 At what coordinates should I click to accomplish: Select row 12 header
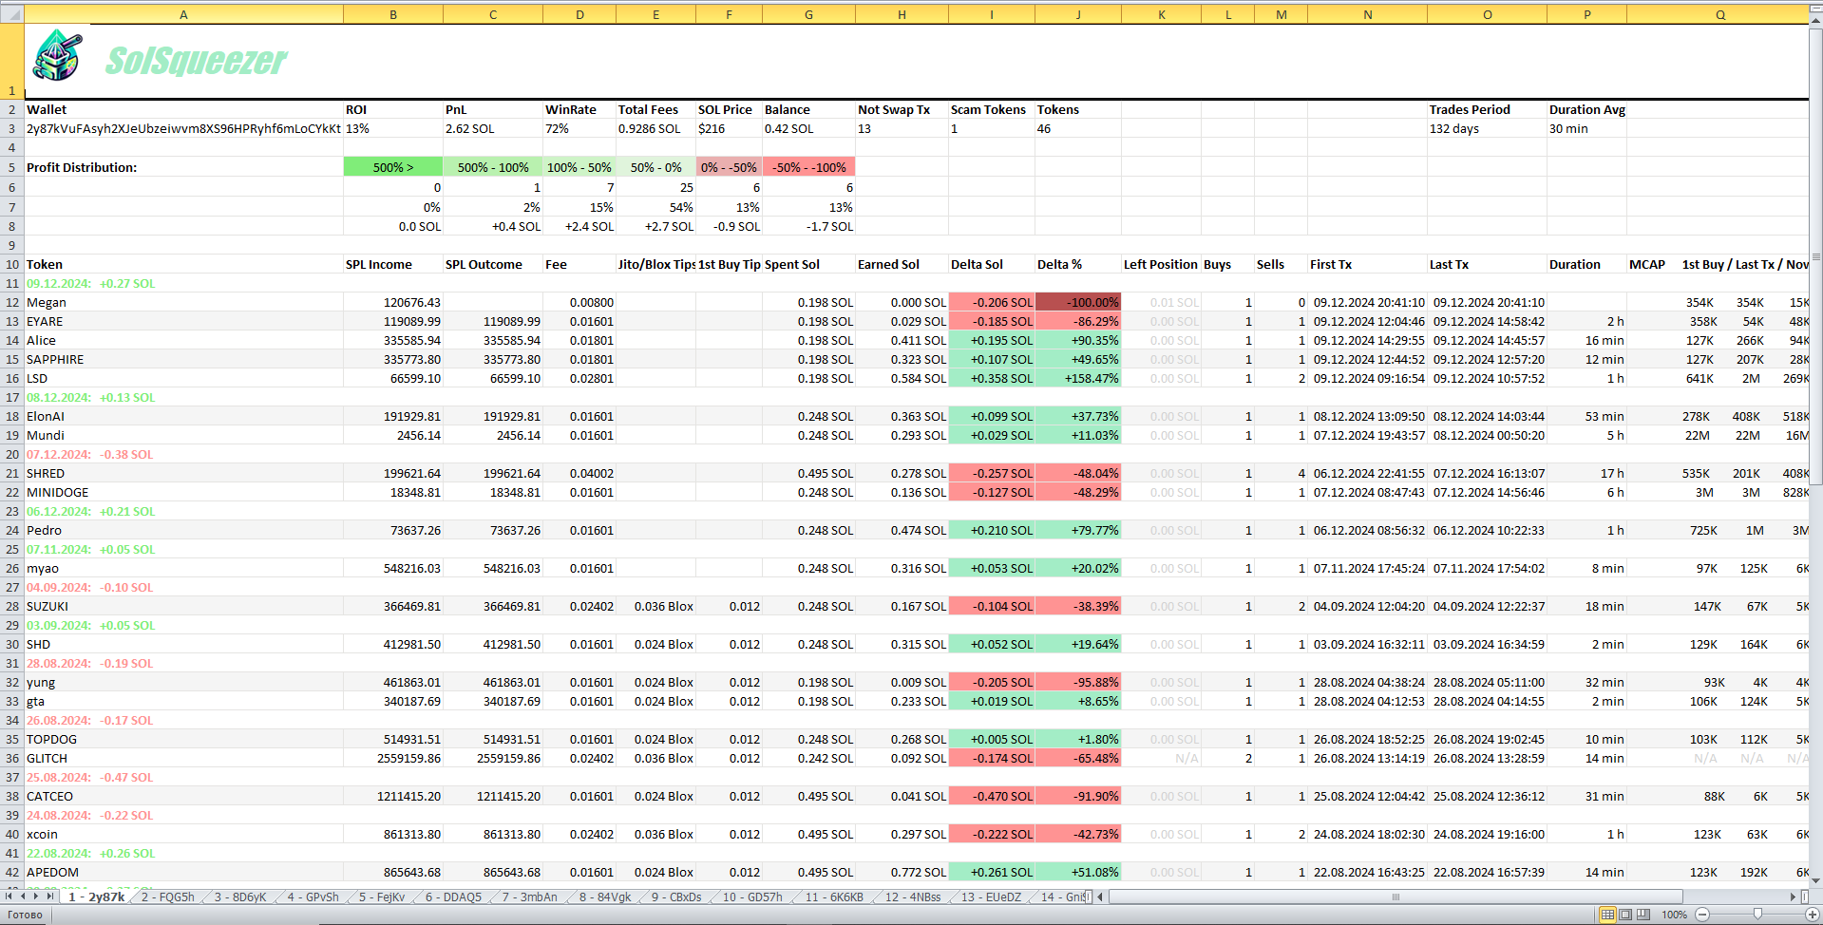pos(12,302)
